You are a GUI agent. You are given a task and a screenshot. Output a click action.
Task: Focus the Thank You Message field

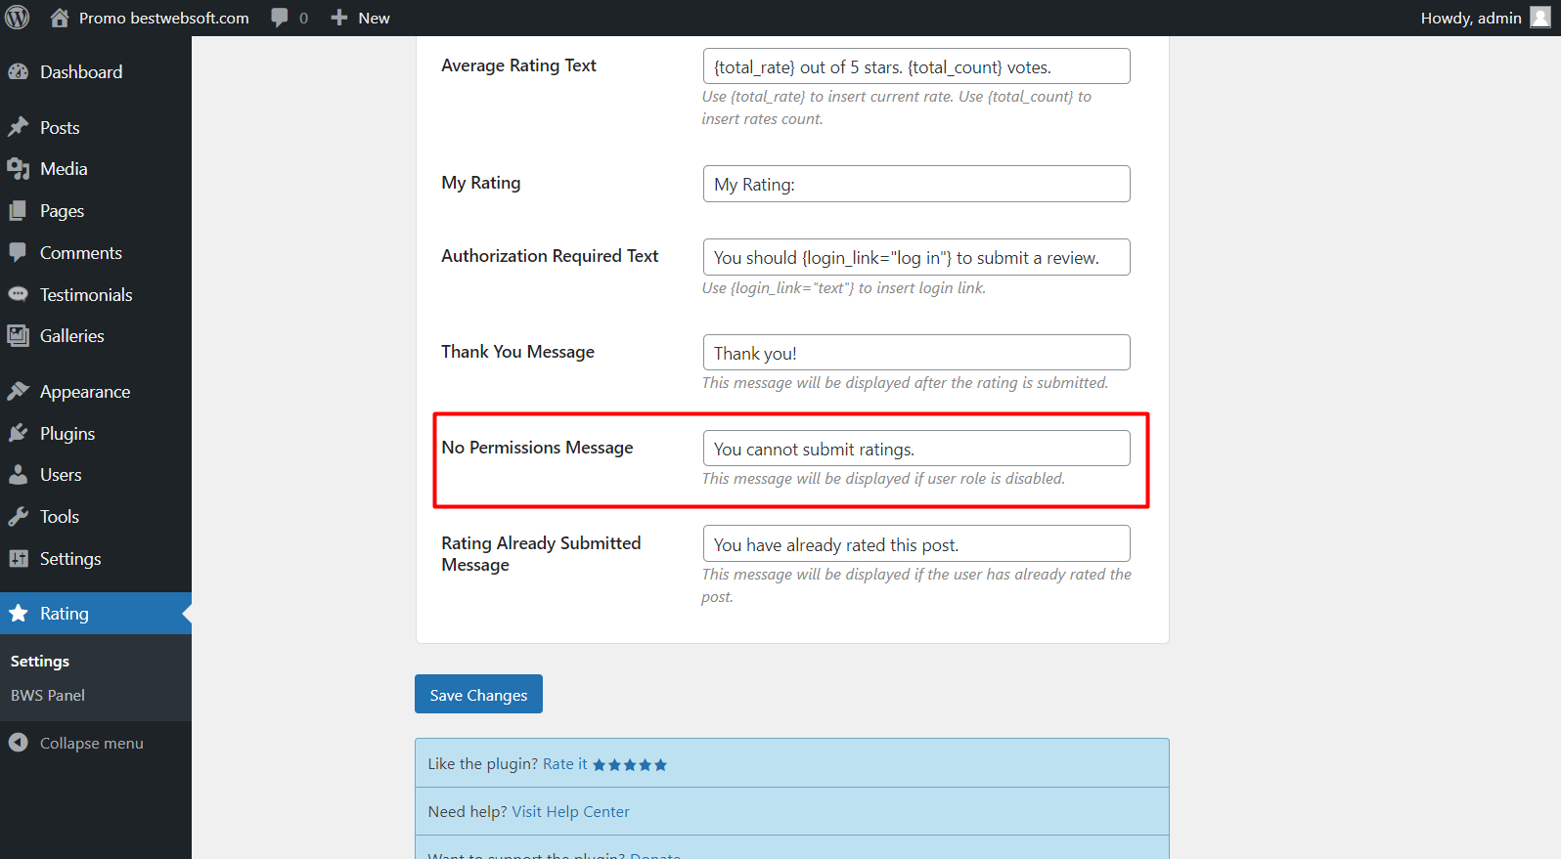pos(916,353)
